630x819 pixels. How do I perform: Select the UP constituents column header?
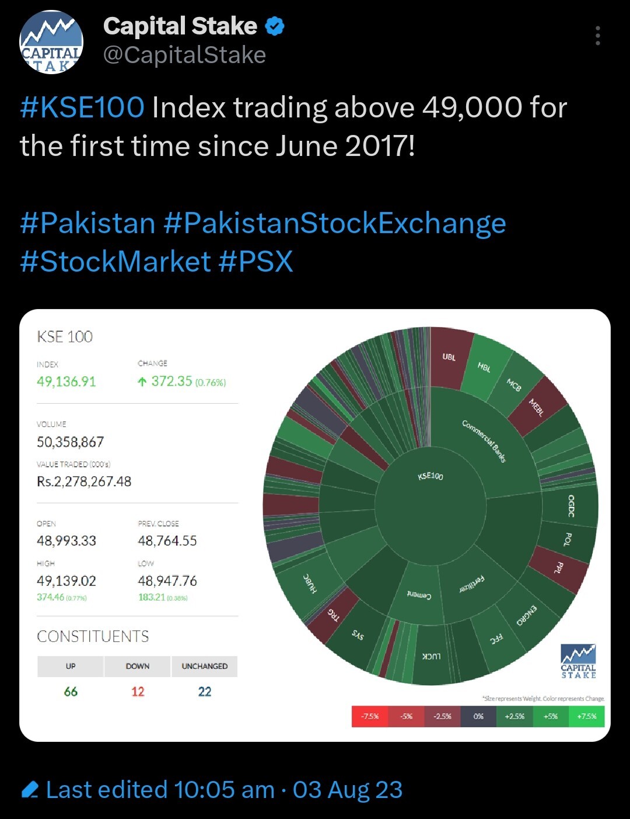pyautogui.click(x=71, y=666)
